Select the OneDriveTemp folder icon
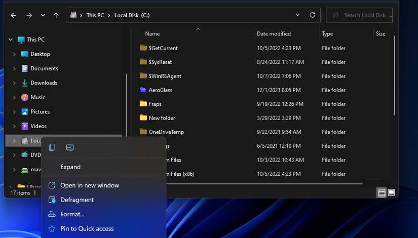This screenshot has height=238, width=418. 143,132
